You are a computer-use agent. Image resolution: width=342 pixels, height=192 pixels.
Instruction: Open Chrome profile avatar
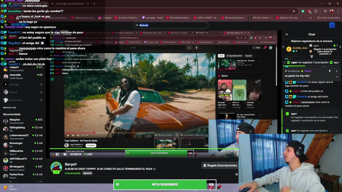332,11
